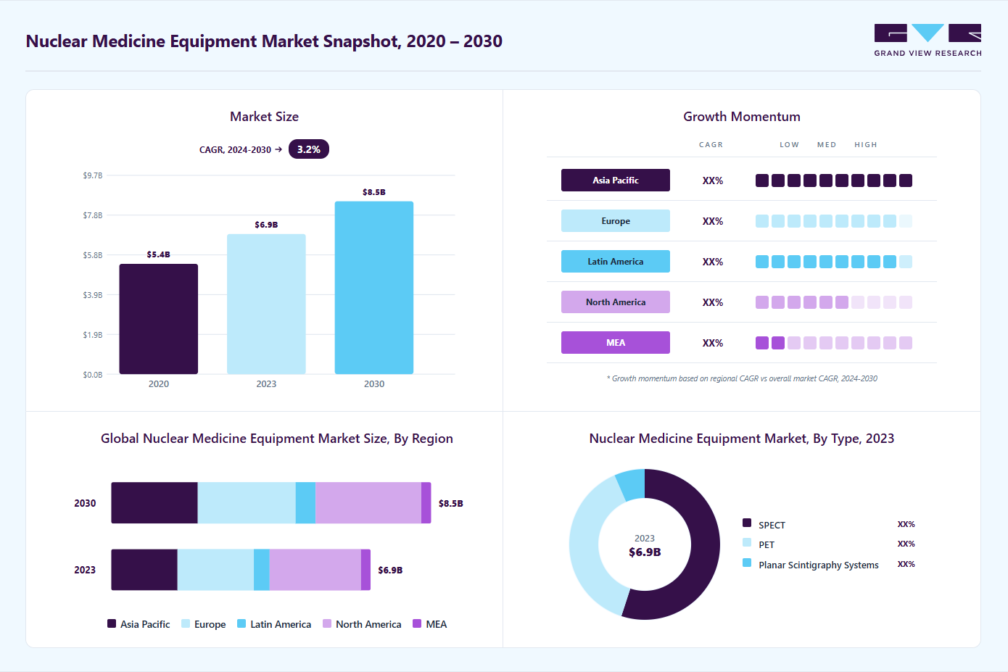Viewport: 1008px width, 672px height.
Task: Click the "$6.9B" value in the donut center
Action: 645,552
